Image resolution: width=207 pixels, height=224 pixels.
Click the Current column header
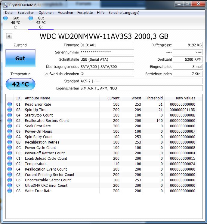[110, 98]
